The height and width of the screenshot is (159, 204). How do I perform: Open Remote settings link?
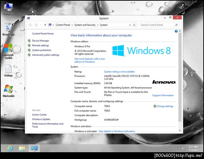40,45
